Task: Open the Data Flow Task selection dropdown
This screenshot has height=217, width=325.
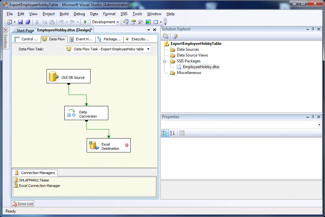Action: click(148, 49)
